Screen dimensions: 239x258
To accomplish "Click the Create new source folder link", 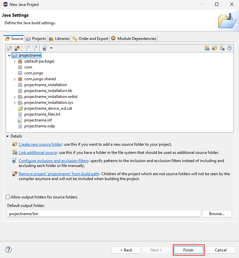I will pyautogui.click(x=40, y=144).
